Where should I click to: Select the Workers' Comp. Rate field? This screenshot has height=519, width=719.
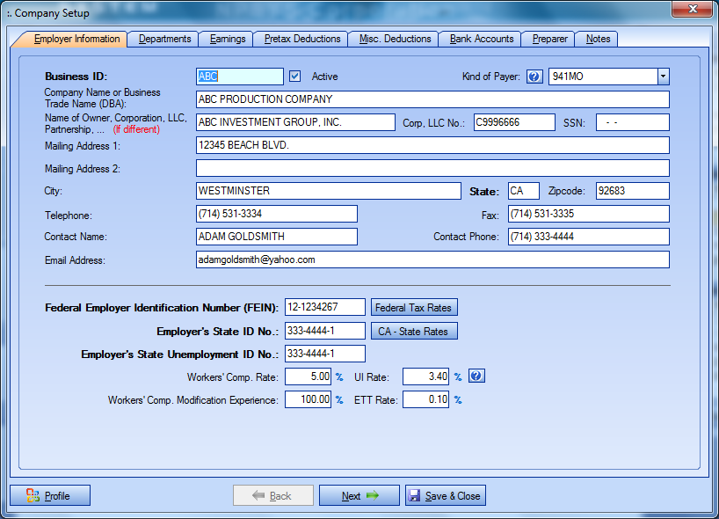[x=308, y=376]
